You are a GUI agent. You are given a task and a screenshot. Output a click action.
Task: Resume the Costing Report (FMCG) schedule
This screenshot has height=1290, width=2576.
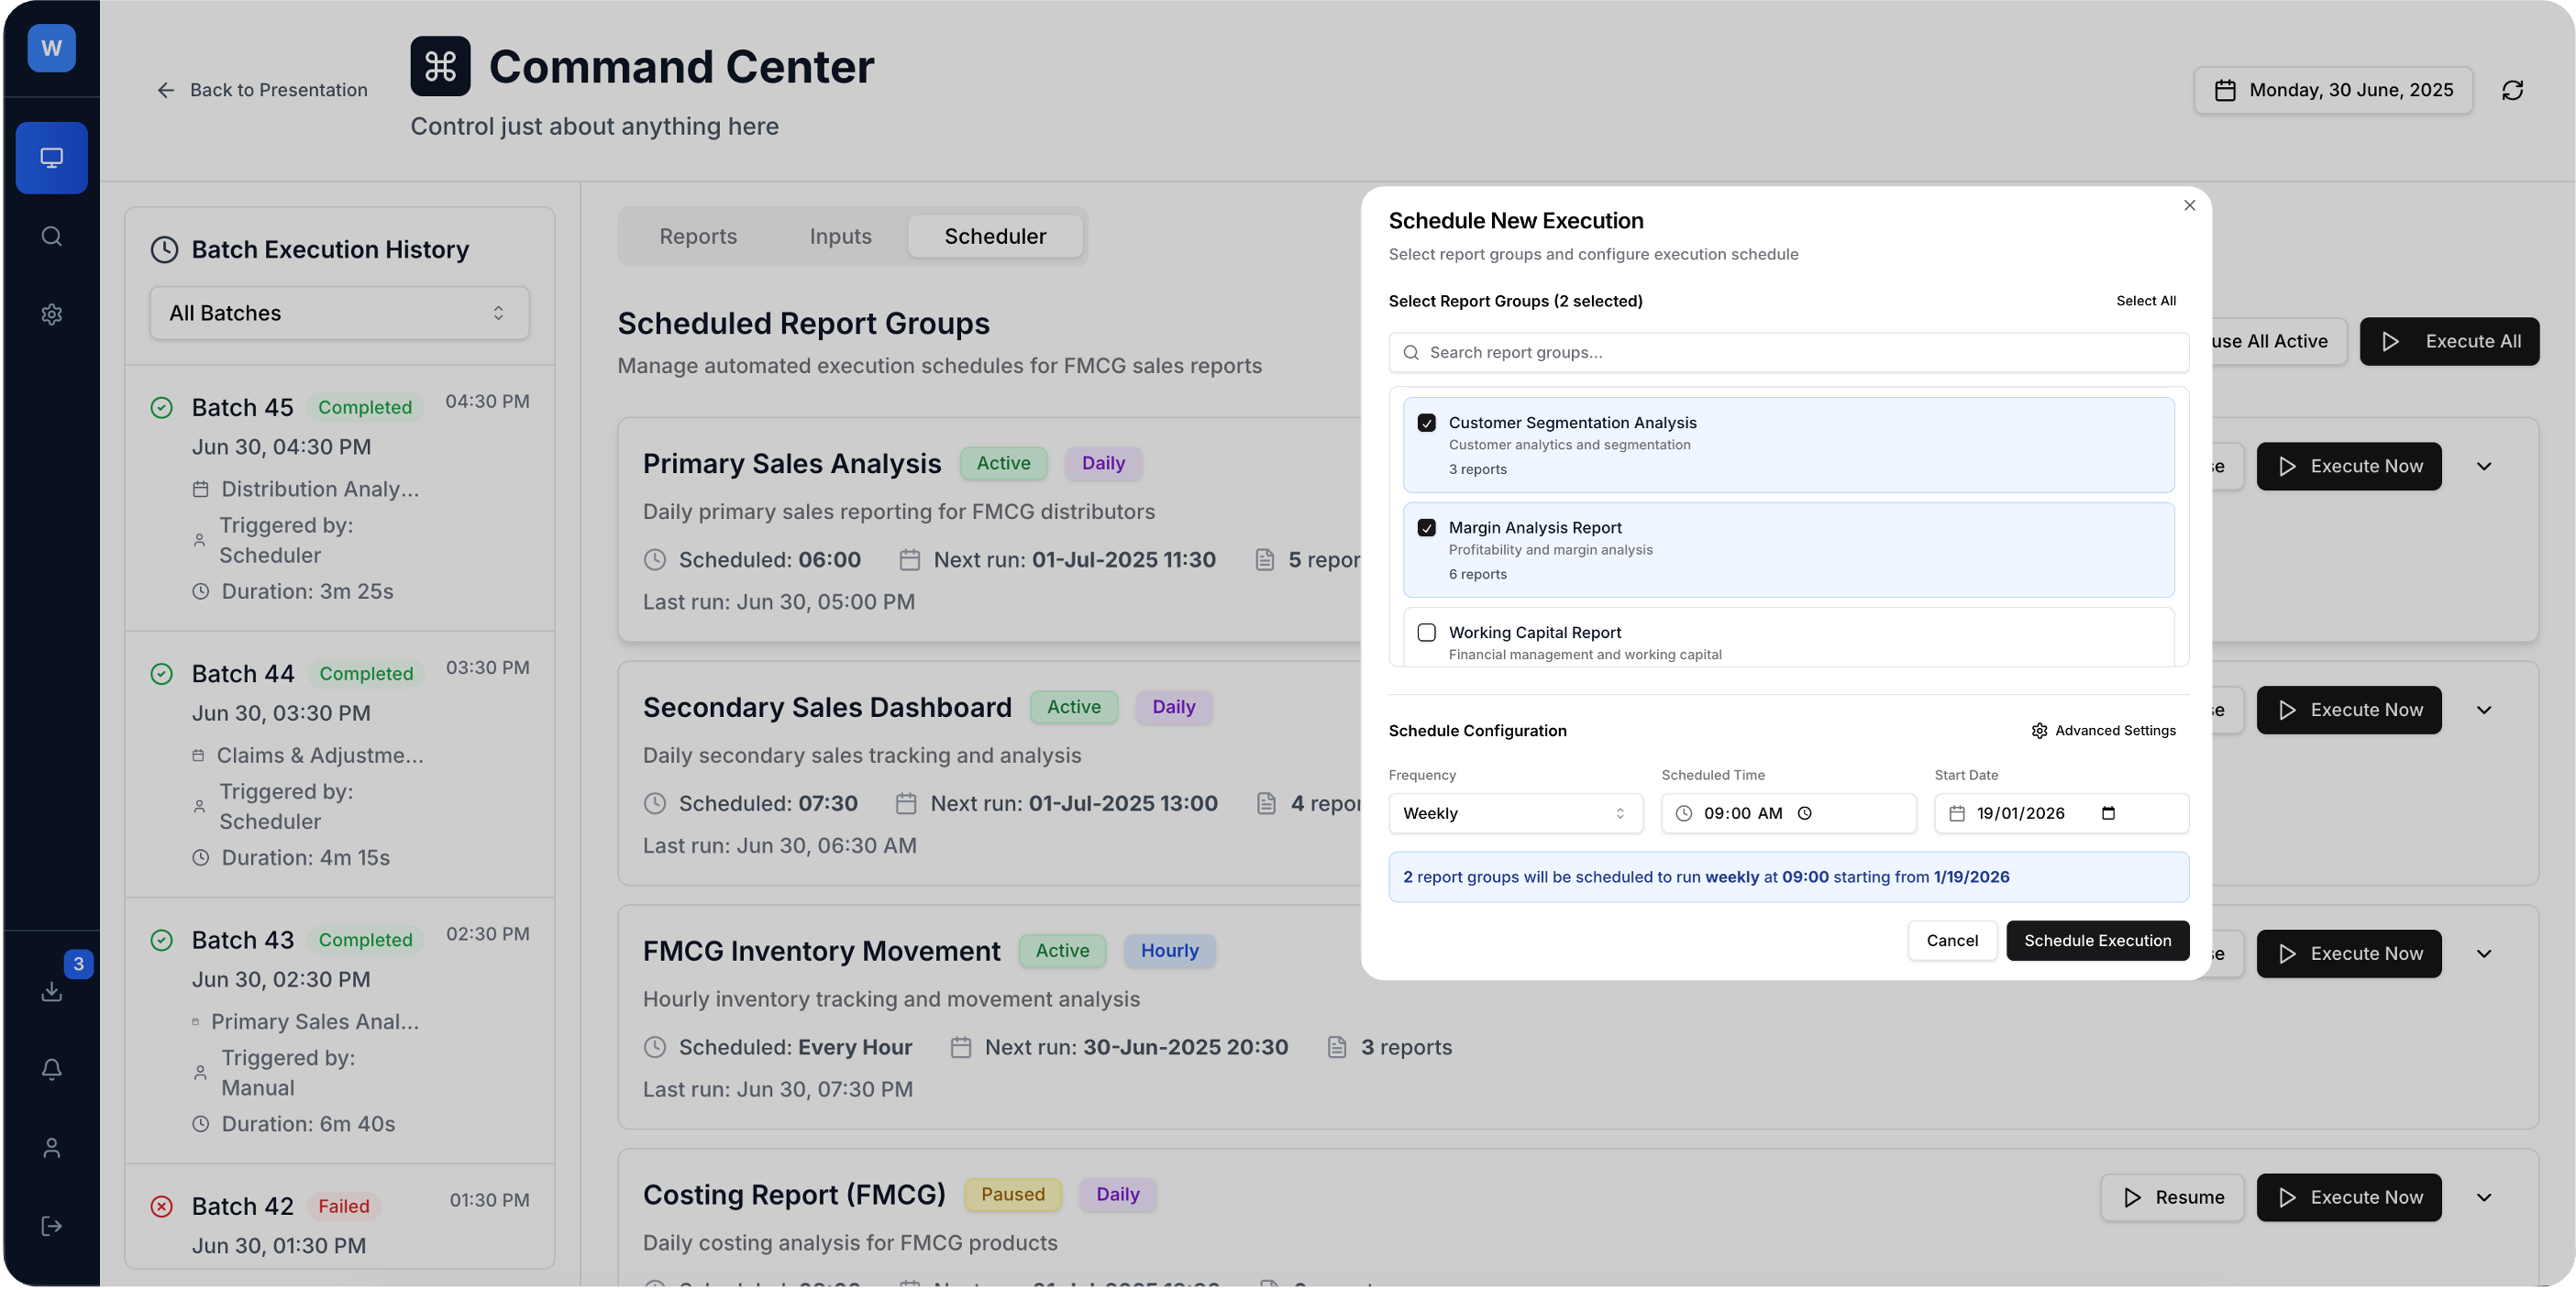[x=2172, y=1197]
